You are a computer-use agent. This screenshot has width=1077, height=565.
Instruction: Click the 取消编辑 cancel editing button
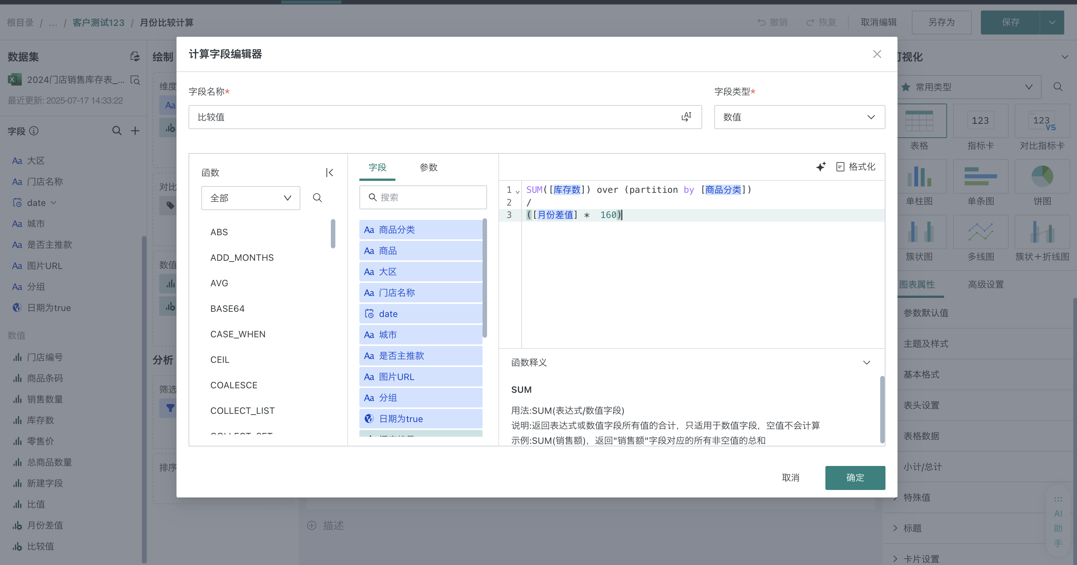(878, 22)
